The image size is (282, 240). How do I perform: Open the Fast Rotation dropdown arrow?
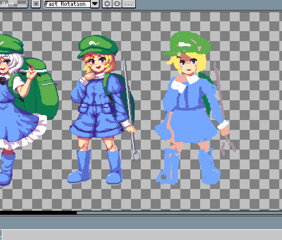click(x=95, y=4)
